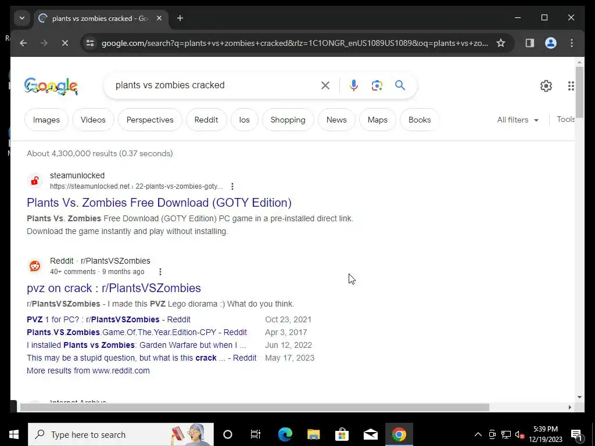The width and height of the screenshot is (595, 446).
Task: Switch to Books results
Action: pos(420,120)
